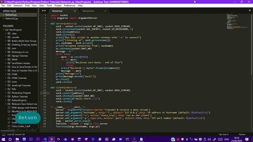Close the Network.py tab
The image size is (253, 142).
[x=75, y=11]
